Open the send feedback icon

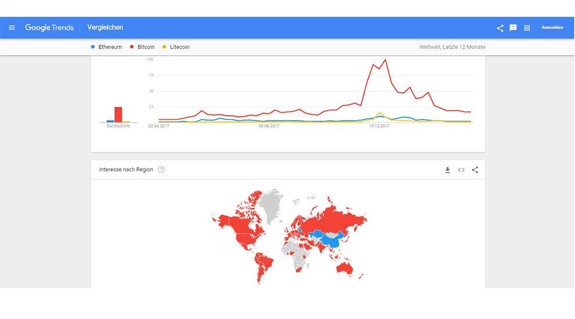[513, 28]
